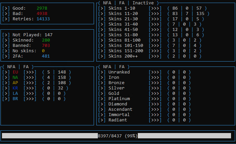Click the Platinum rank label

119,98
